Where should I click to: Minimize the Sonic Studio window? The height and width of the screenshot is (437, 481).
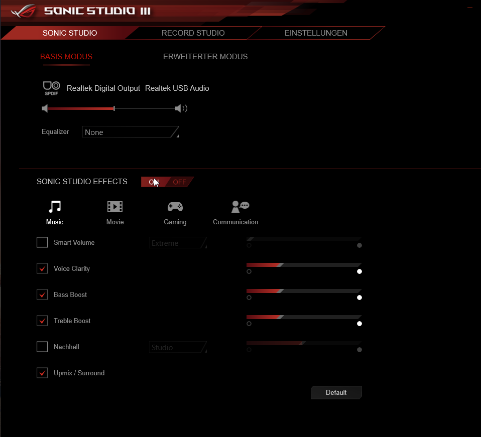[x=469, y=7]
